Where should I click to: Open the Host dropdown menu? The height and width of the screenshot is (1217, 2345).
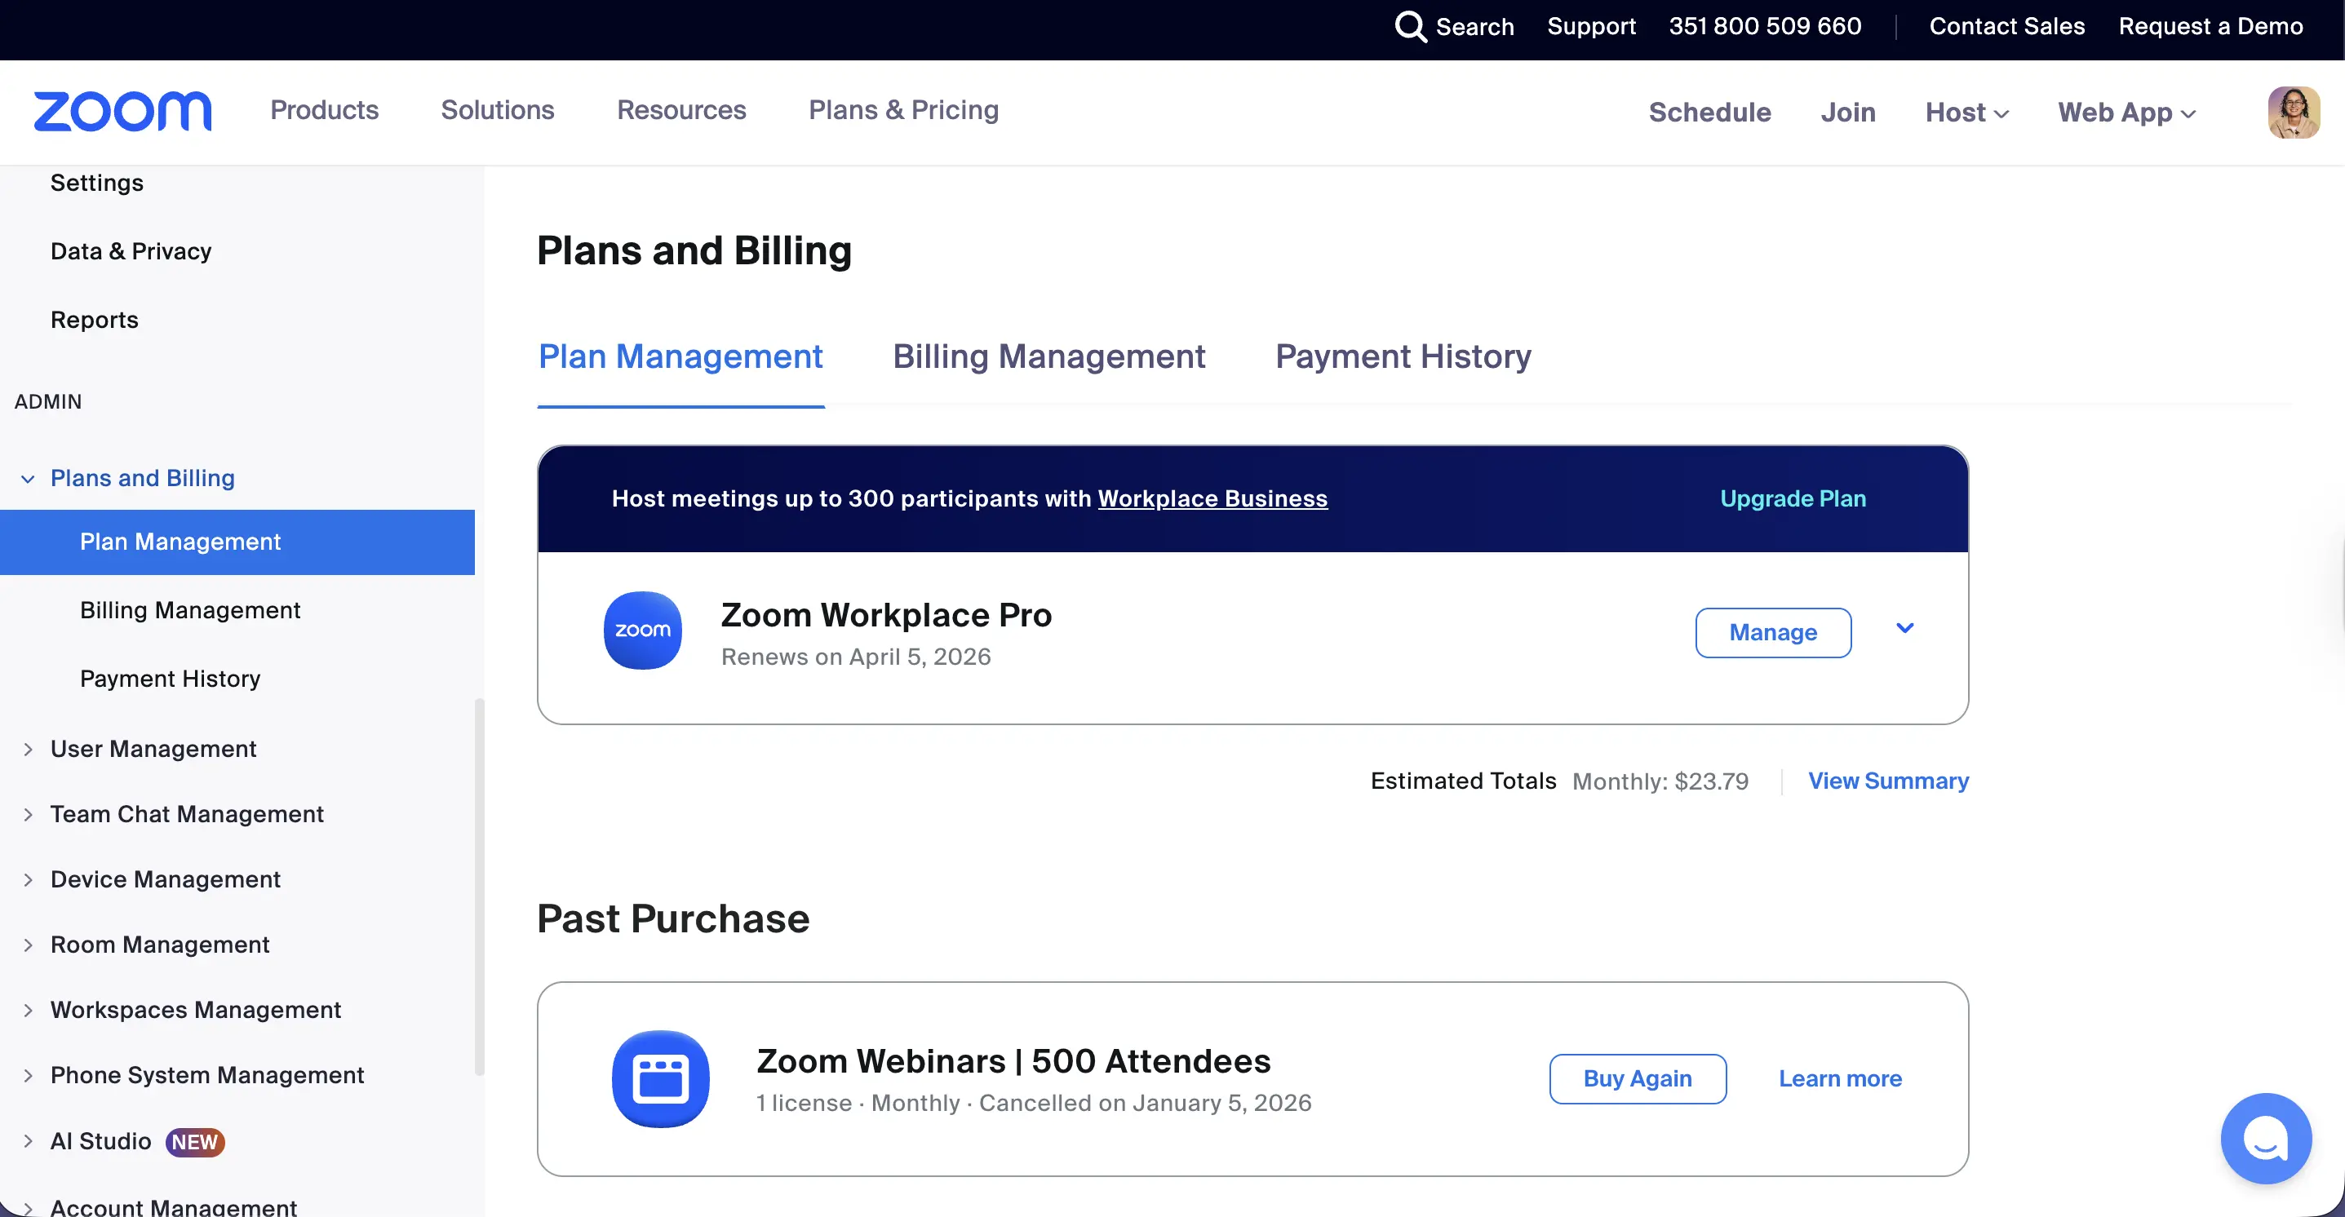1966,112
